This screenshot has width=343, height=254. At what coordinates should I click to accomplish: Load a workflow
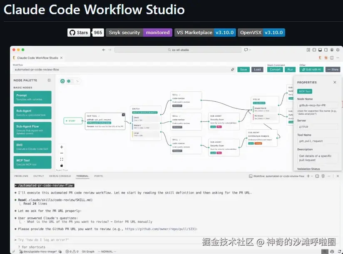click(x=257, y=70)
